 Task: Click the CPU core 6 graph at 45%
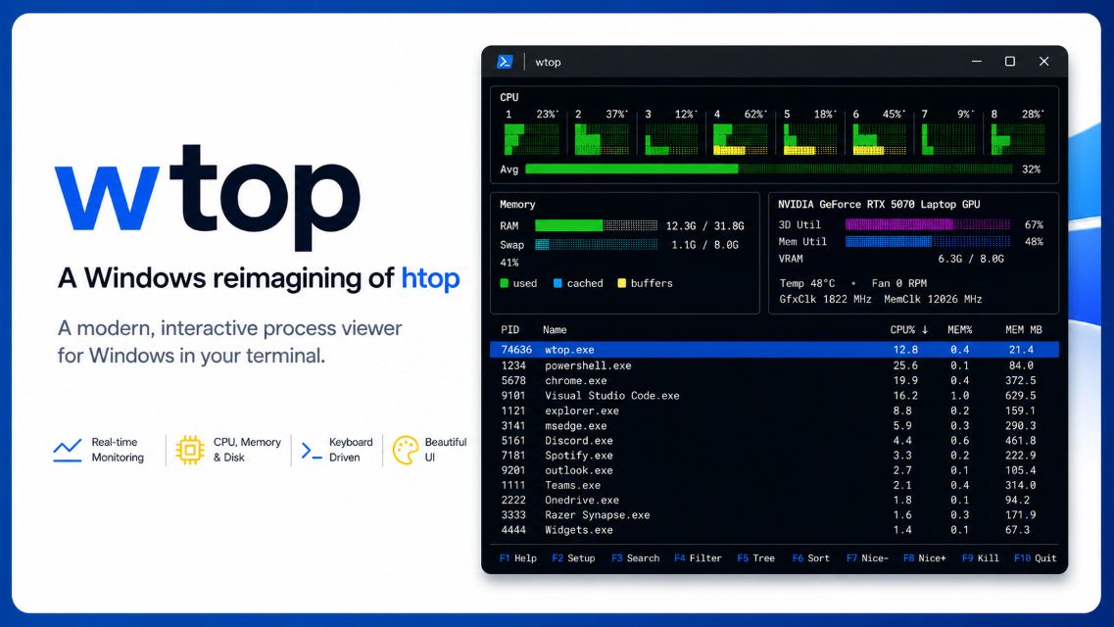[x=880, y=139]
